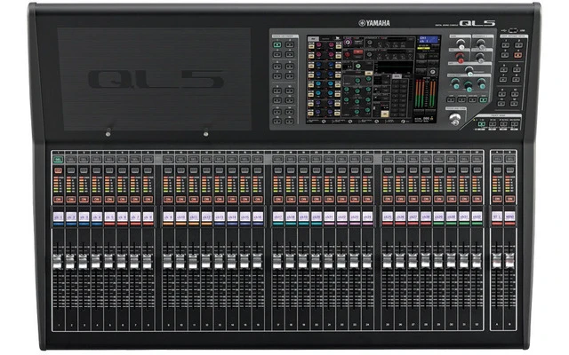Touch the leftmost teal EQ knob
569x355 pixels.
click(x=455, y=85)
